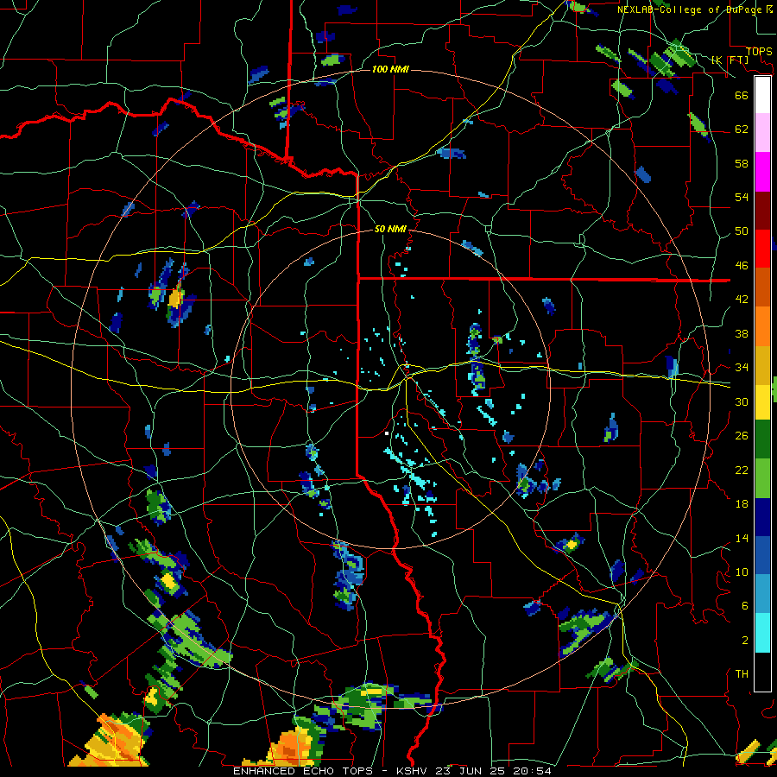
Task: Click the TH threshold label on the scale
Action: (742, 674)
